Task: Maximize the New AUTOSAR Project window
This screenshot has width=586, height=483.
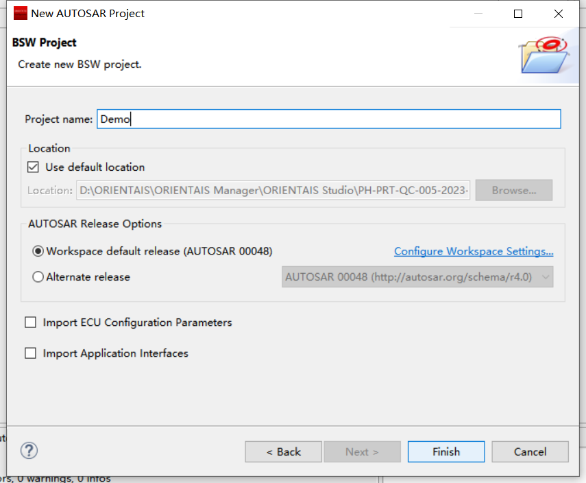Action: (518, 14)
